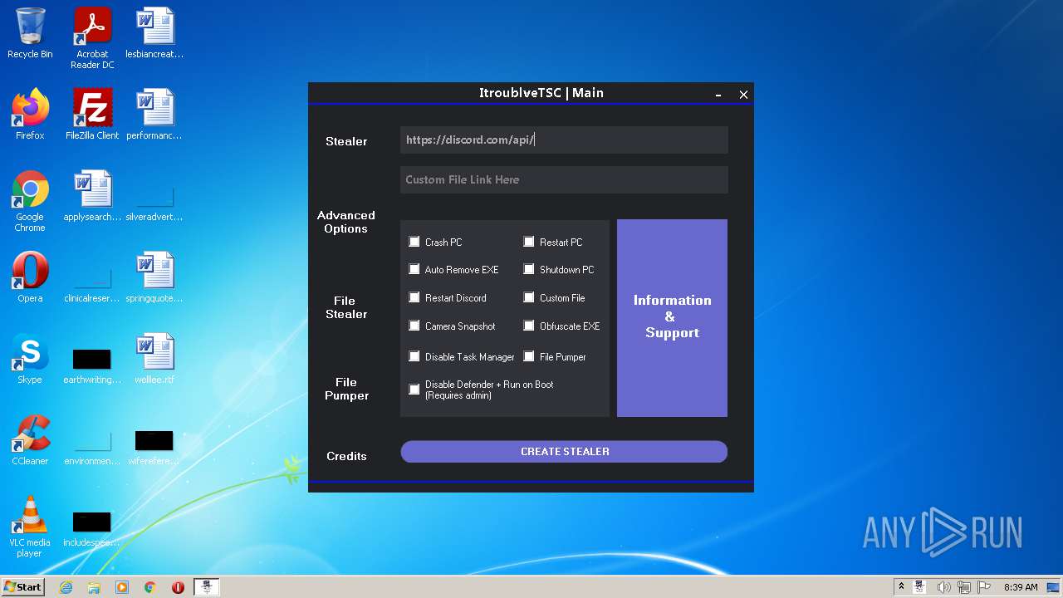This screenshot has height=598, width=1063.
Task: Select the springquote... Word document icon
Action: coord(154,277)
